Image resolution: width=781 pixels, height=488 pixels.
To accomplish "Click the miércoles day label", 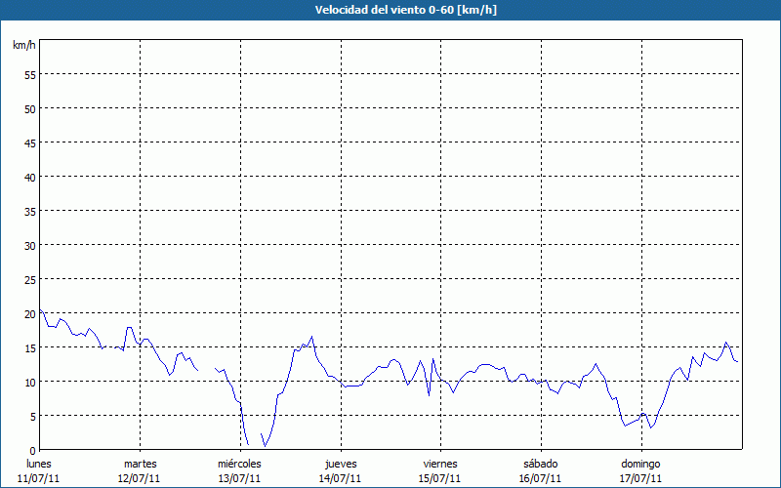I will pyautogui.click(x=239, y=464).
